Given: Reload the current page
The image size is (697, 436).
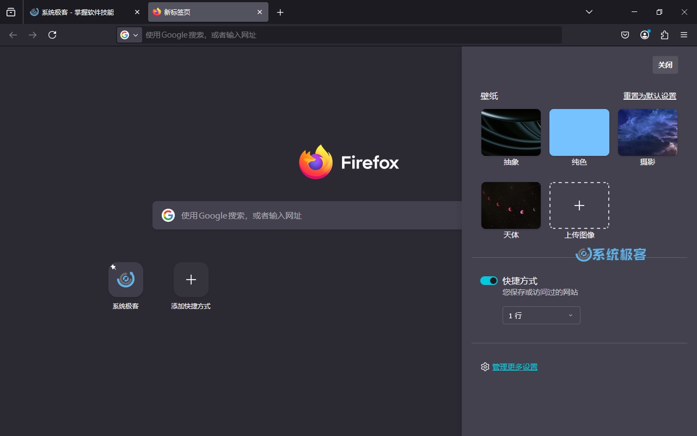Looking at the screenshot, I should (x=52, y=35).
